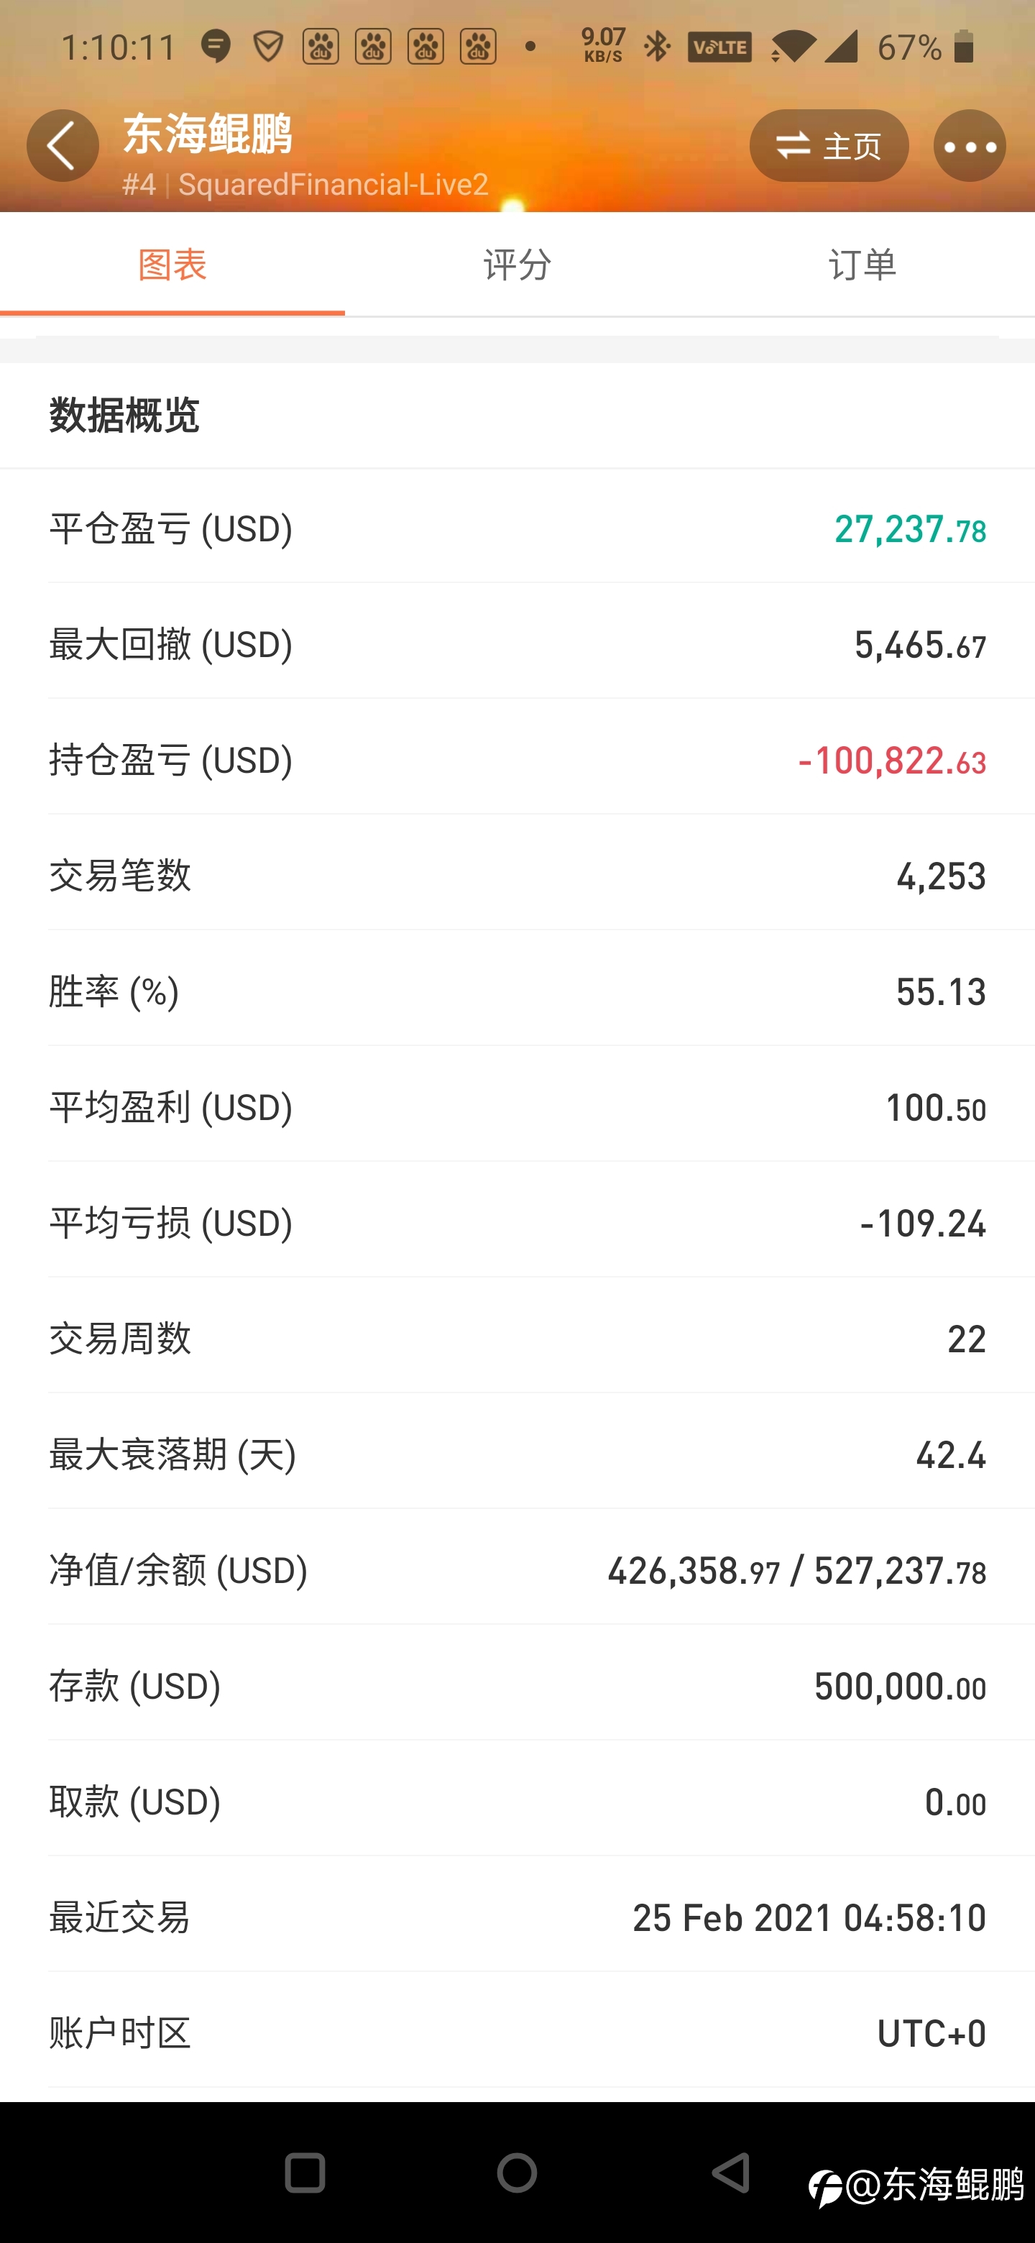Tap the back arrow icon
This screenshot has width=1035, height=2243.
(63, 145)
